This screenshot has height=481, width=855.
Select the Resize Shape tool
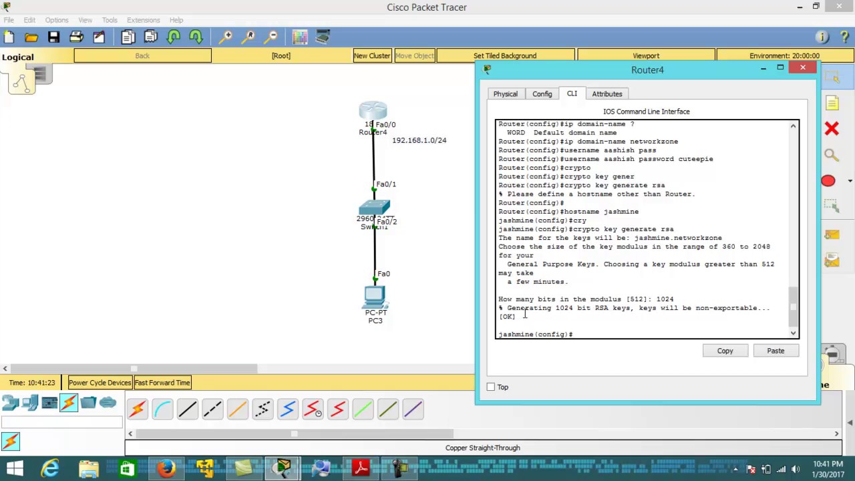pos(832,206)
